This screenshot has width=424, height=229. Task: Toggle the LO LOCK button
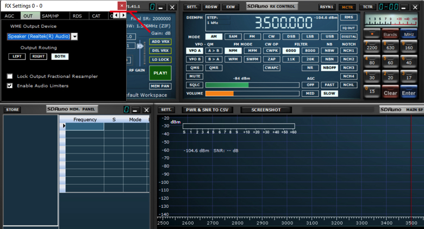click(x=160, y=59)
